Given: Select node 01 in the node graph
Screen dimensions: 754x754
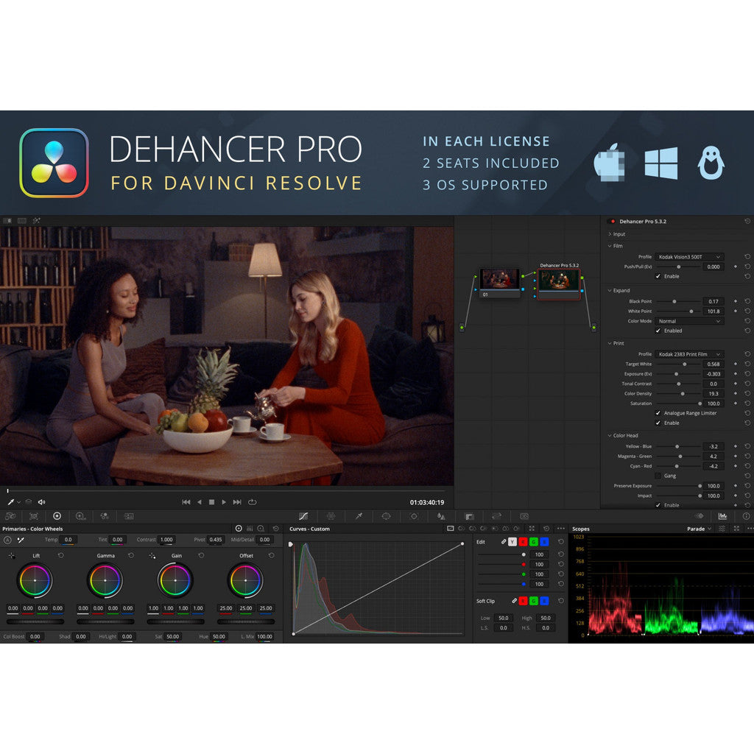Looking at the screenshot, I should point(500,283).
